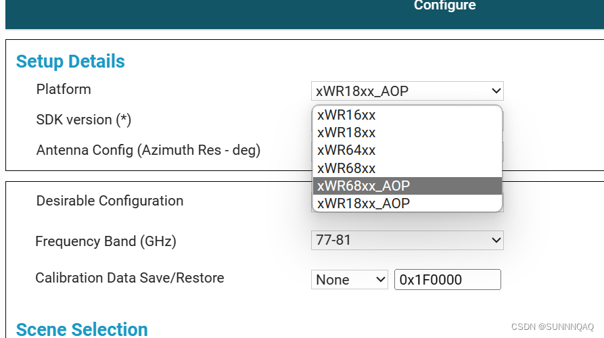Select the xWR68xx platform entry
Image resolution: width=604 pixels, height=338 pixels.
pyautogui.click(x=407, y=168)
